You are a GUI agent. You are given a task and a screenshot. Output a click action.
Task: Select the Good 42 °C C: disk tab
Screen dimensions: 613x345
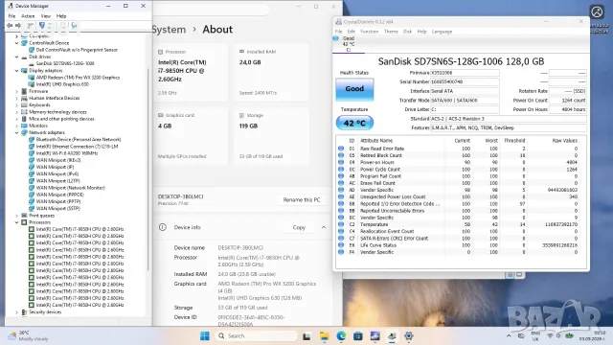pos(349,44)
